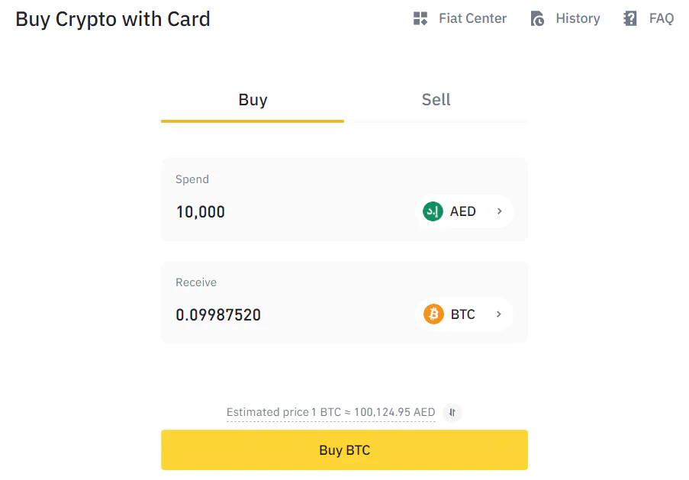This screenshot has width=689, height=480.
Task: Click the History clock document icon
Action: (x=537, y=18)
